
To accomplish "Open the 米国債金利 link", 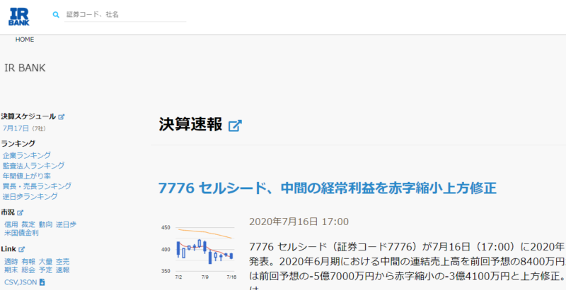I will tap(21, 233).
